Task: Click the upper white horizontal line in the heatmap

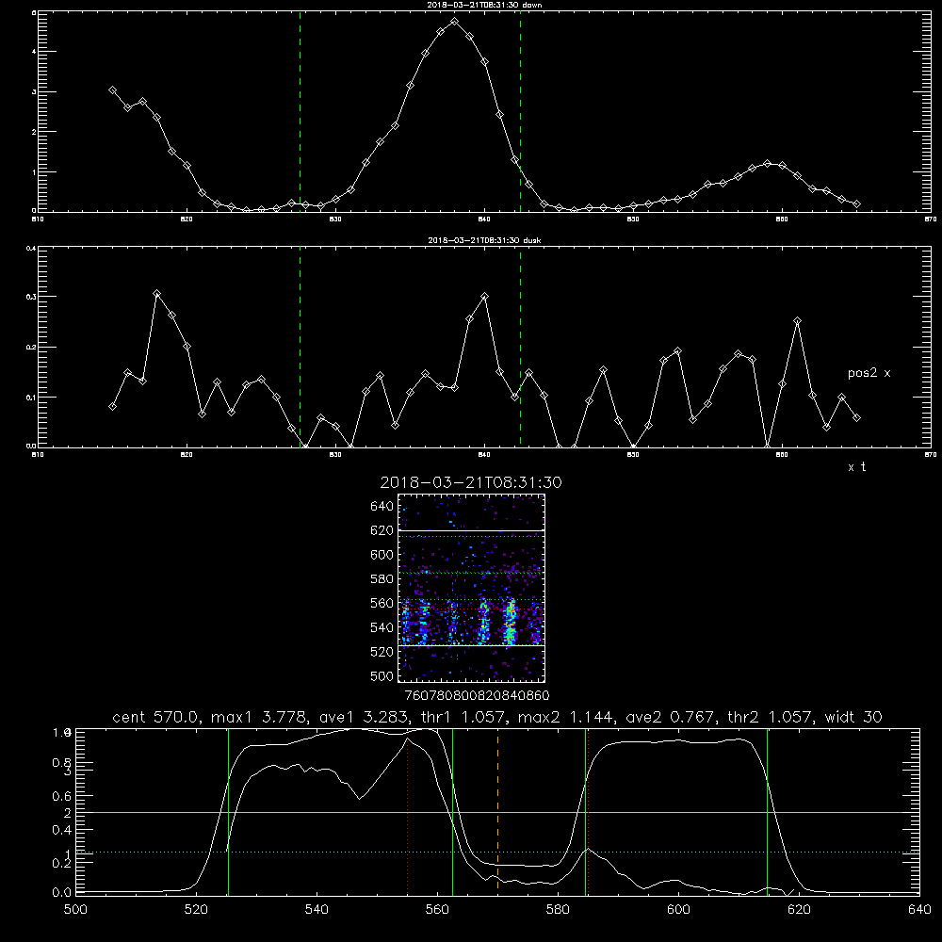Action: [x=471, y=530]
